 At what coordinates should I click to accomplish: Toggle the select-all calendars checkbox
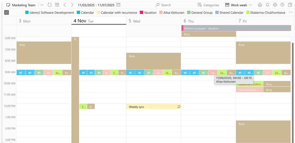coord(7,13)
